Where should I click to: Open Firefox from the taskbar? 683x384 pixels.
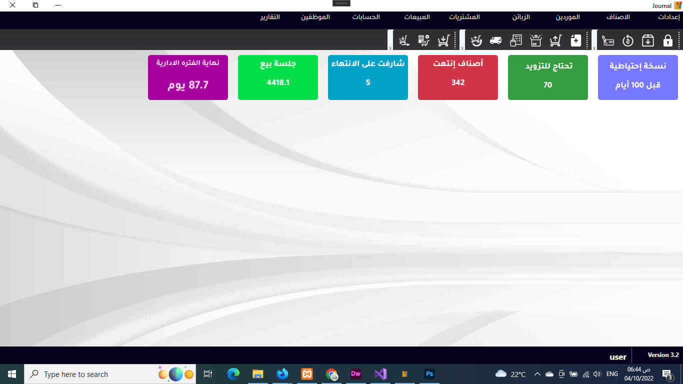[282, 374]
